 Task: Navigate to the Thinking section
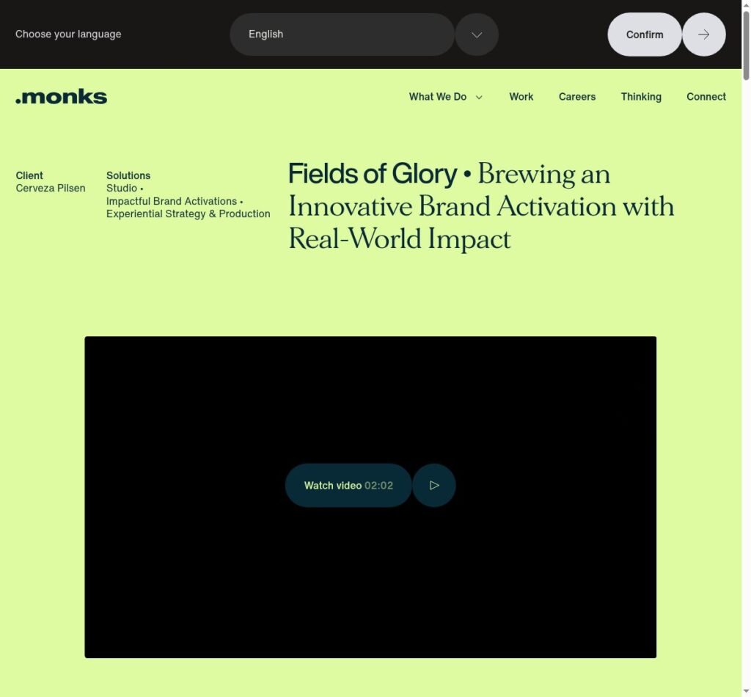(x=641, y=97)
